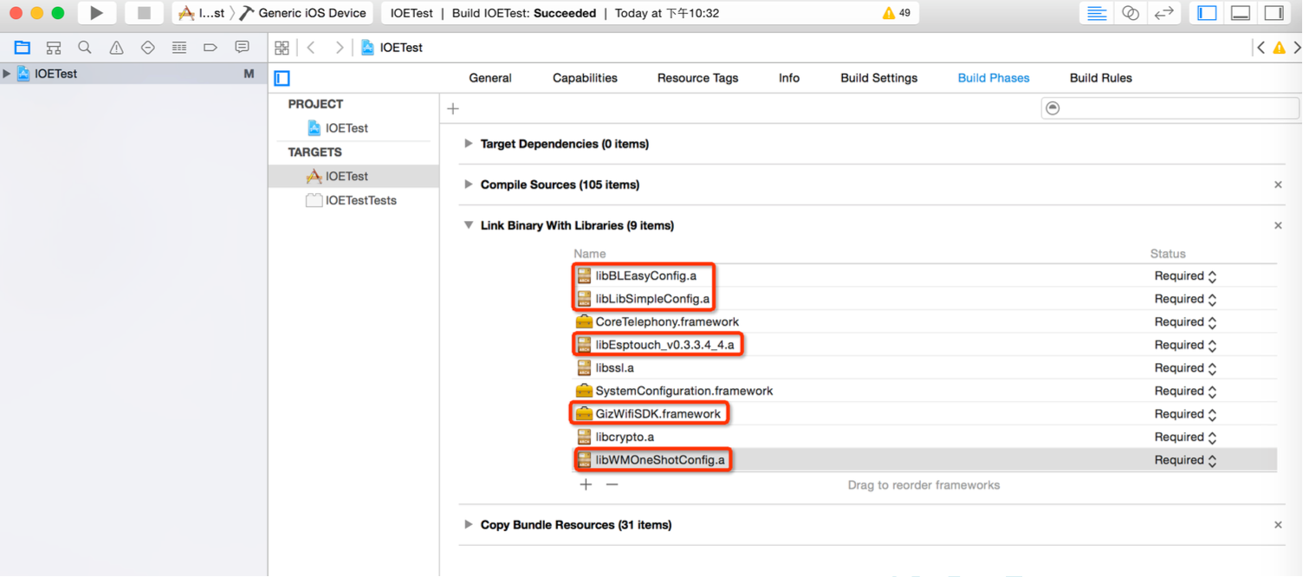The image size is (1303, 577).
Task: Open the Capabilities tab
Action: [x=585, y=78]
